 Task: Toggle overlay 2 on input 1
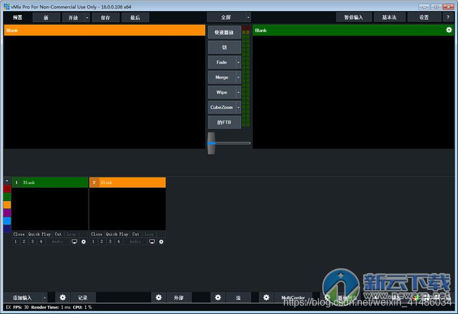[24, 242]
